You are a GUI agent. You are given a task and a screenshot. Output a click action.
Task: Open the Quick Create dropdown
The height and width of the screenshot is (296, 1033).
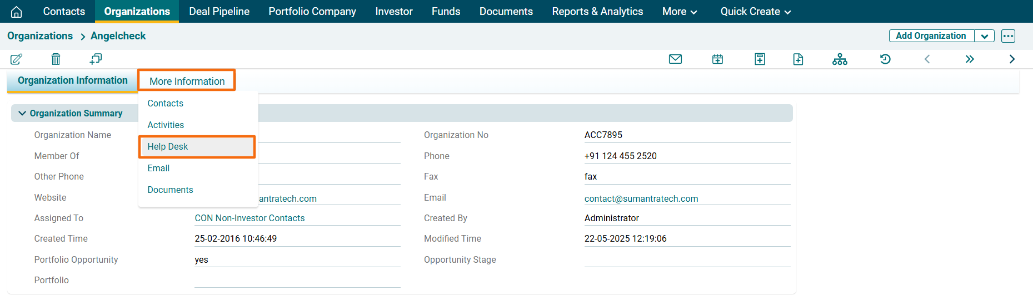(755, 12)
